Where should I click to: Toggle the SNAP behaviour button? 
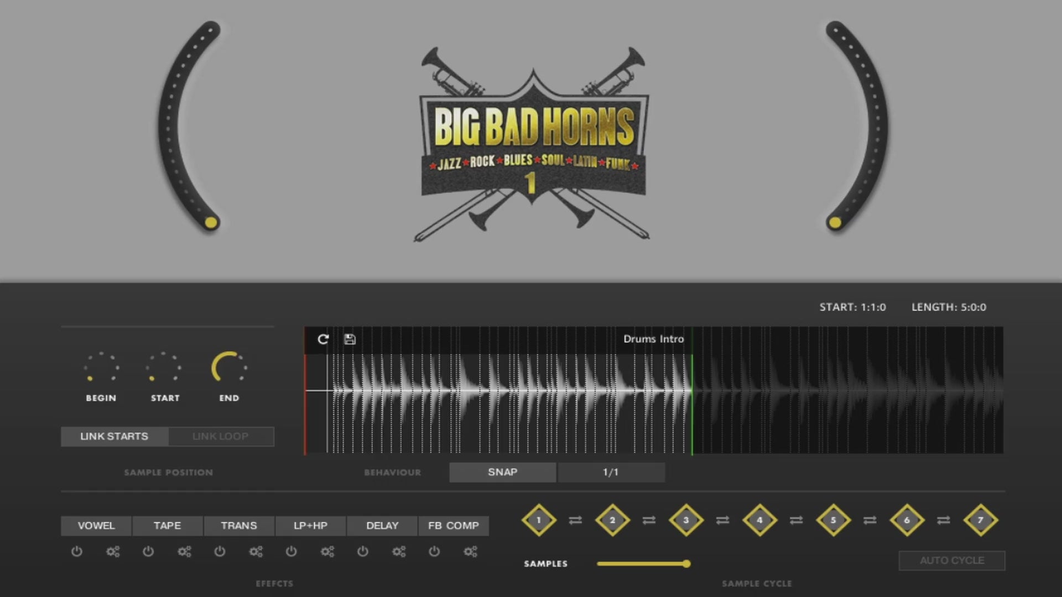coord(502,472)
